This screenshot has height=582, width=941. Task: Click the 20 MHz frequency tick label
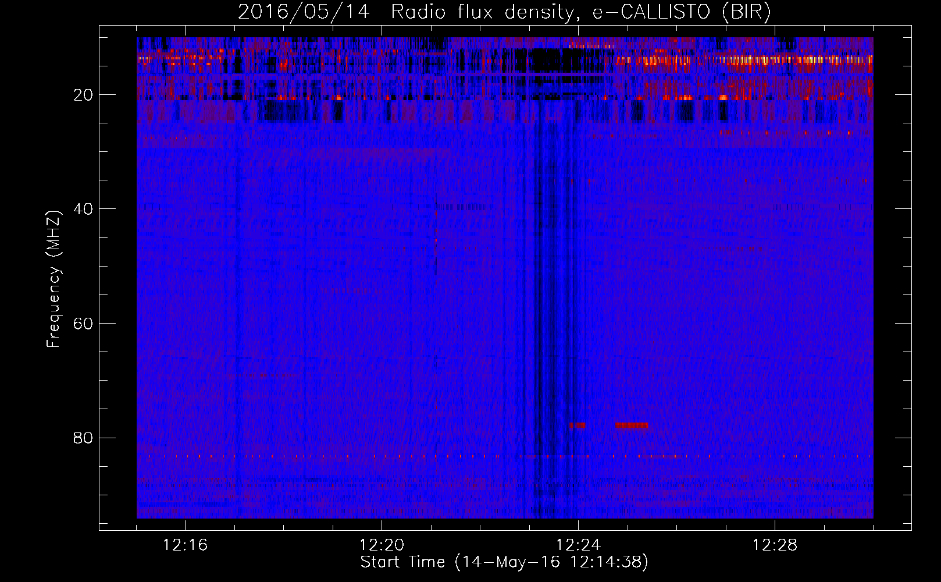tap(83, 95)
